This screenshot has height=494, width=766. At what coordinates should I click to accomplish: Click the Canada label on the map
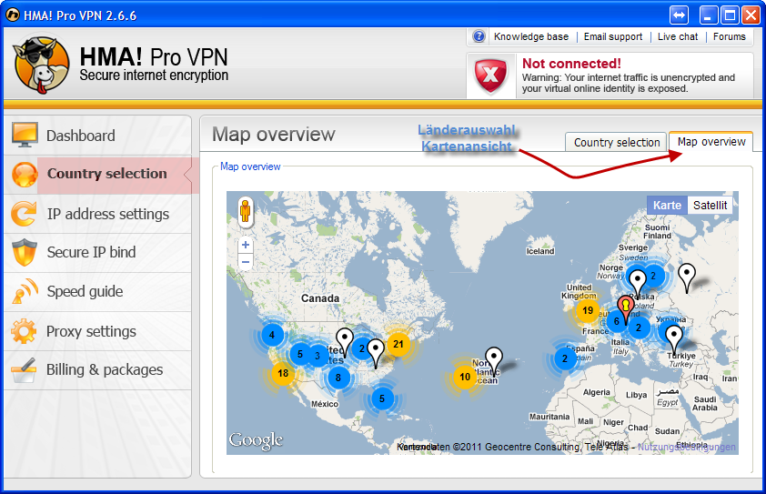tap(320, 298)
